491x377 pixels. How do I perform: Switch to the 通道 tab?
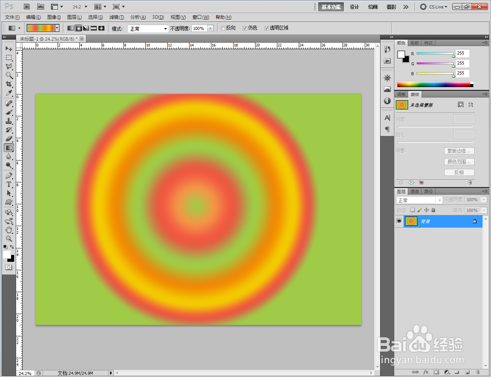pyautogui.click(x=415, y=192)
